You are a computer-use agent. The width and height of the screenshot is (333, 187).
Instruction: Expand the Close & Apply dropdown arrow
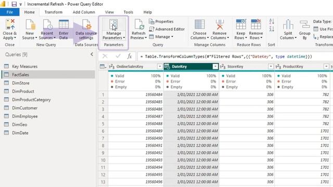coord(15,38)
